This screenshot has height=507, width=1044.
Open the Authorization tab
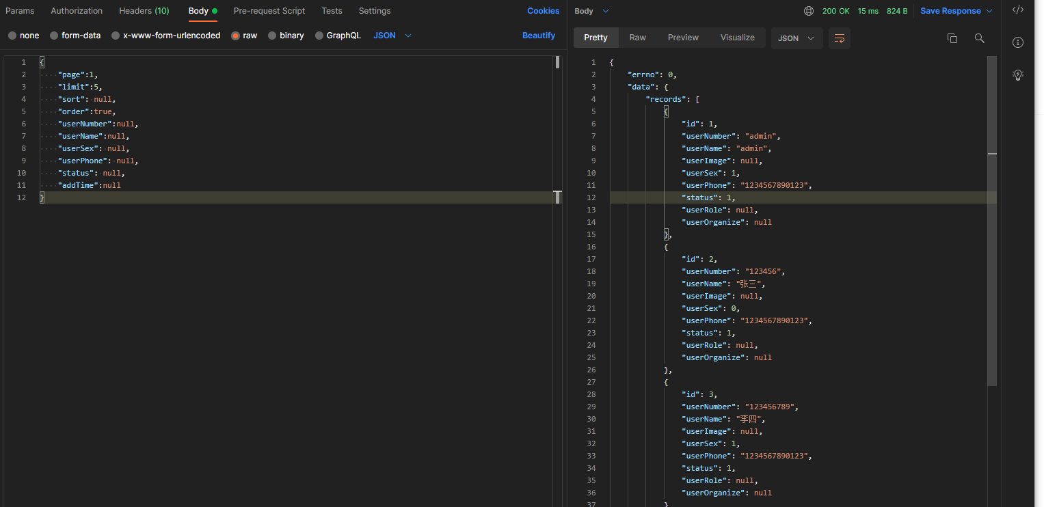77,11
